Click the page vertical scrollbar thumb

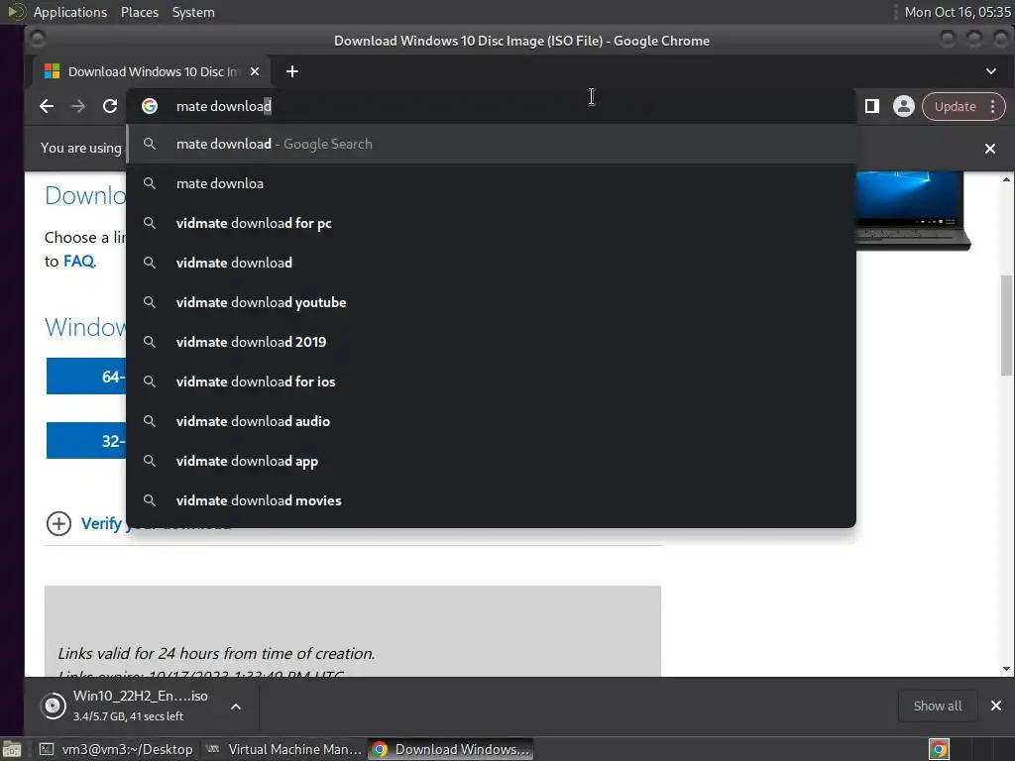pyautogui.click(x=1006, y=325)
